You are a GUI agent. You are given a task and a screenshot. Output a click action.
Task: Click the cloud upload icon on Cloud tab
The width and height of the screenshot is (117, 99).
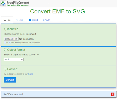click(30, 20)
